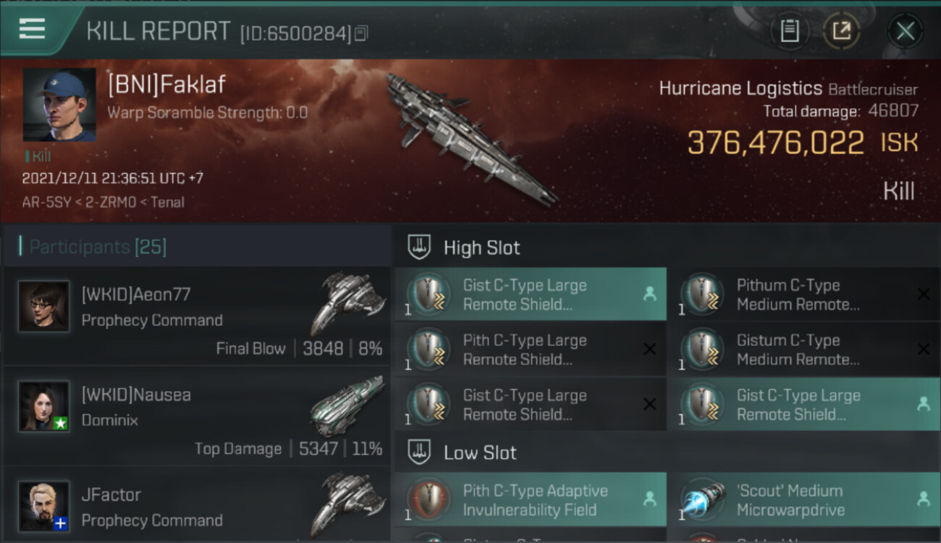Open the AR-5SY system location link

(46, 203)
